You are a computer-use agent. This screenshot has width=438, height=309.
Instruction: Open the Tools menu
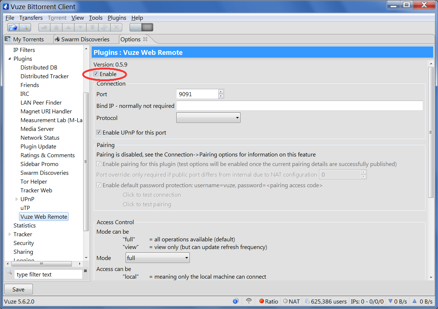(x=96, y=18)
